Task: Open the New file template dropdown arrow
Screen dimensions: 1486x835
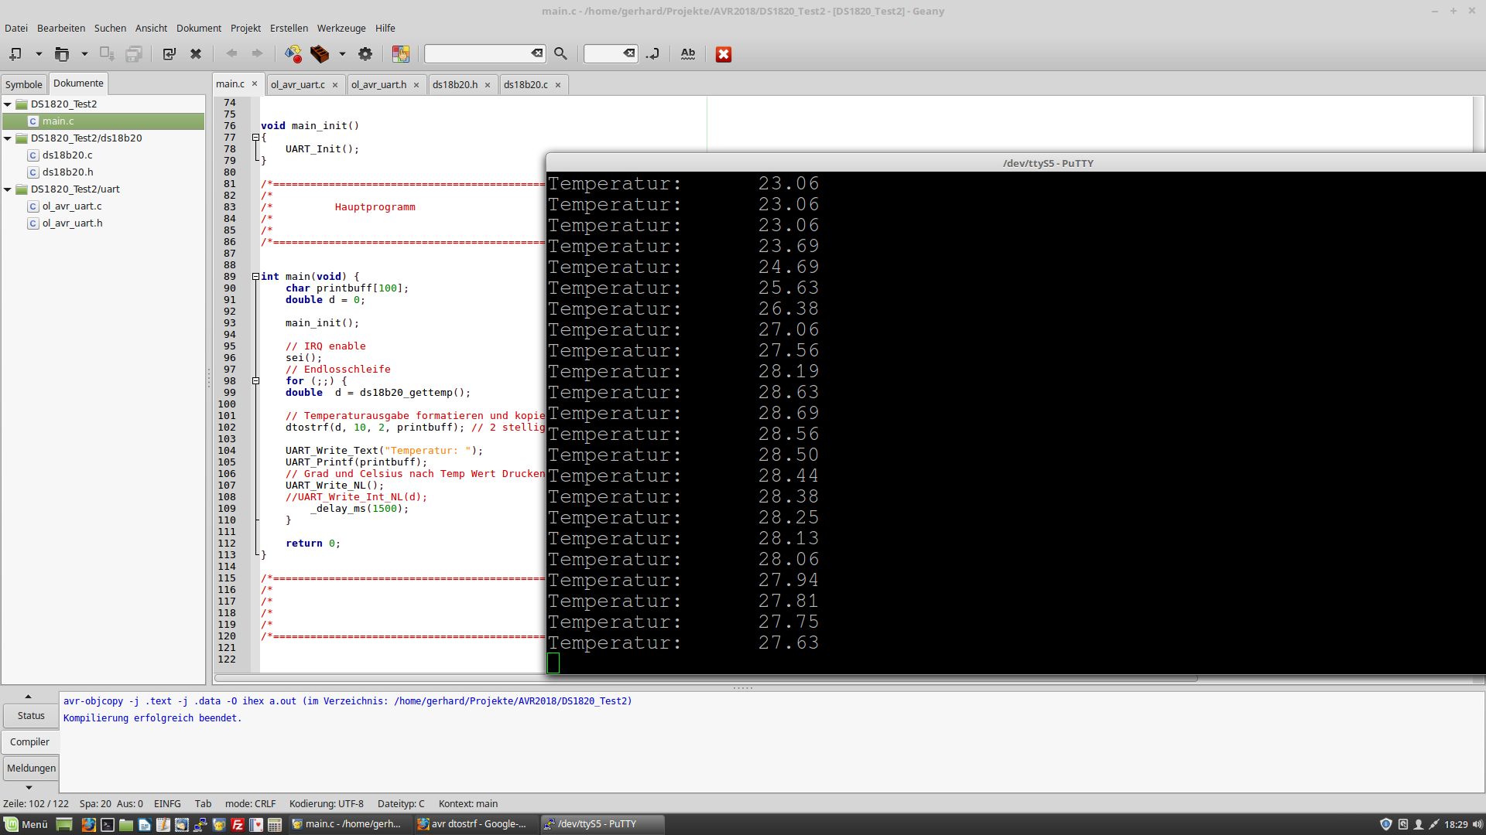Action: click(x=38, y=54)
